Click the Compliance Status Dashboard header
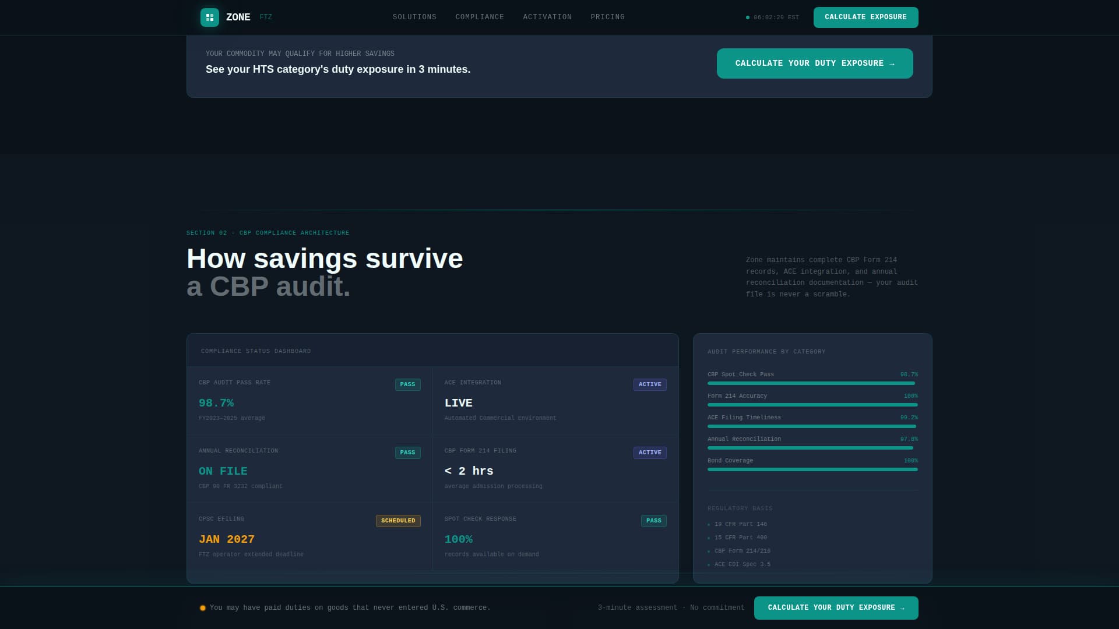1119x629 pixels. [256, 352]
